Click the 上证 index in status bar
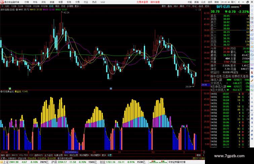The image size is (254, 164). coord(6,162)
